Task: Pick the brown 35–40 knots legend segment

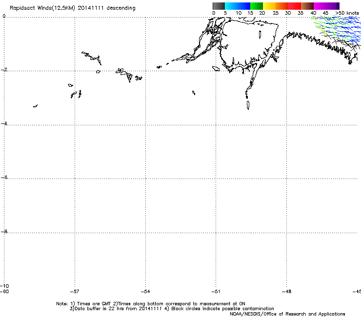Action: coord(307,6)
